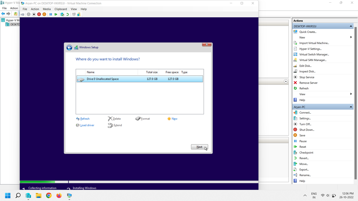The width and height of the screenshot is (358, 201).
Task: Go back in Windows Setup wizard
Action: (69, 47)
